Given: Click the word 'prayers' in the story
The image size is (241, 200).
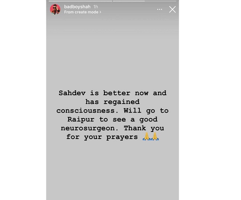Looking at the screenshot, I should click(122, 137).
